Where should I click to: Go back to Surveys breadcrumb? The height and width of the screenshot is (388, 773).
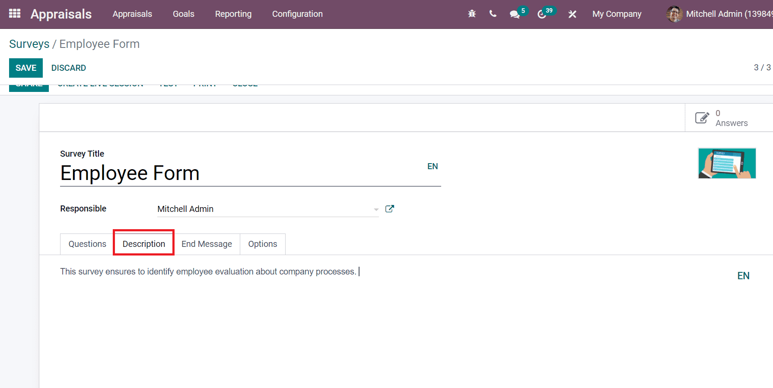tap(29, 44)
